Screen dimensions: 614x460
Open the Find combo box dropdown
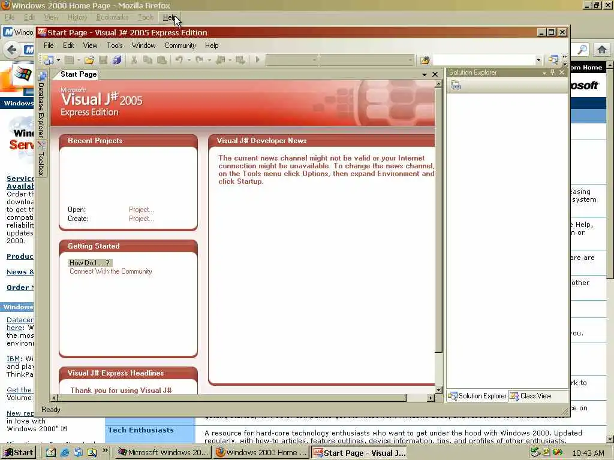coord(538,60)
